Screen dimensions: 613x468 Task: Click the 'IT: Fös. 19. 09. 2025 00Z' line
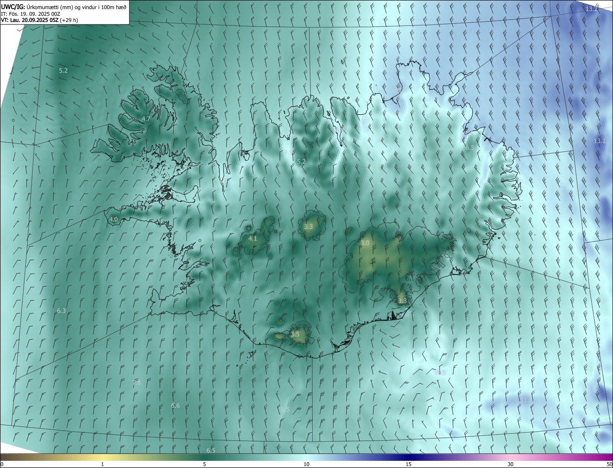pos(30,14)
